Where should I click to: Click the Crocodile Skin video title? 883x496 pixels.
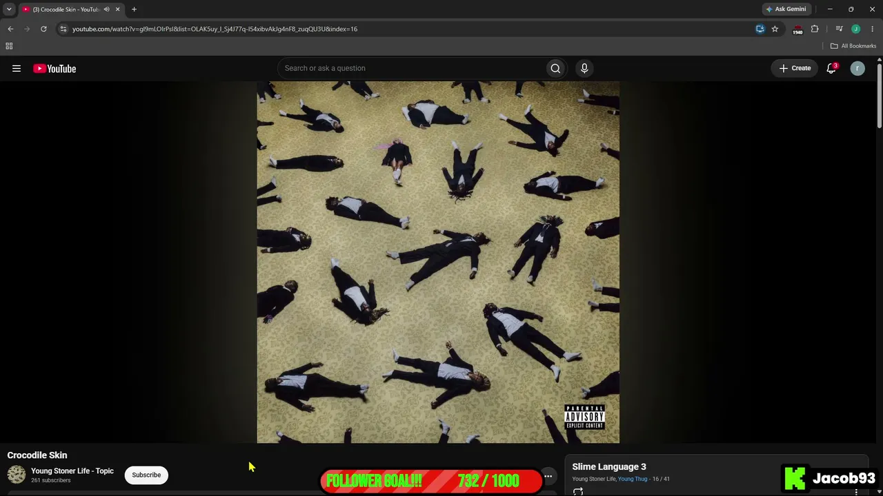37,455
